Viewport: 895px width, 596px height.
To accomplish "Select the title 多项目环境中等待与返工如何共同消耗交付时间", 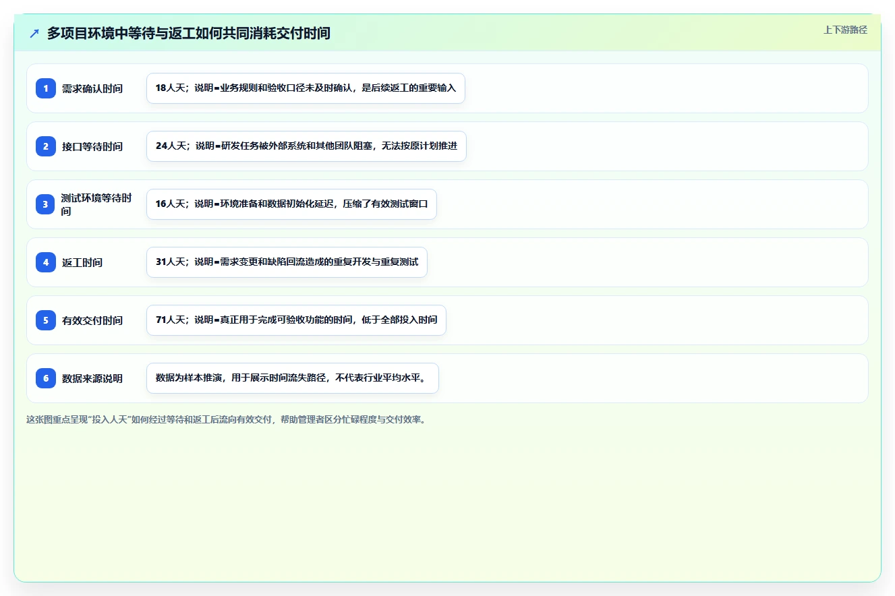I will [189, 34].
